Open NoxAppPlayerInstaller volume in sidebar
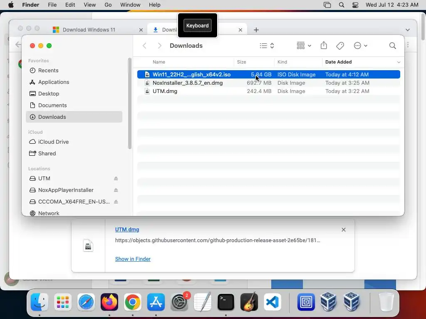Image resolution: width=426 pixels, height=319 pixels. (x=66, y=190)
